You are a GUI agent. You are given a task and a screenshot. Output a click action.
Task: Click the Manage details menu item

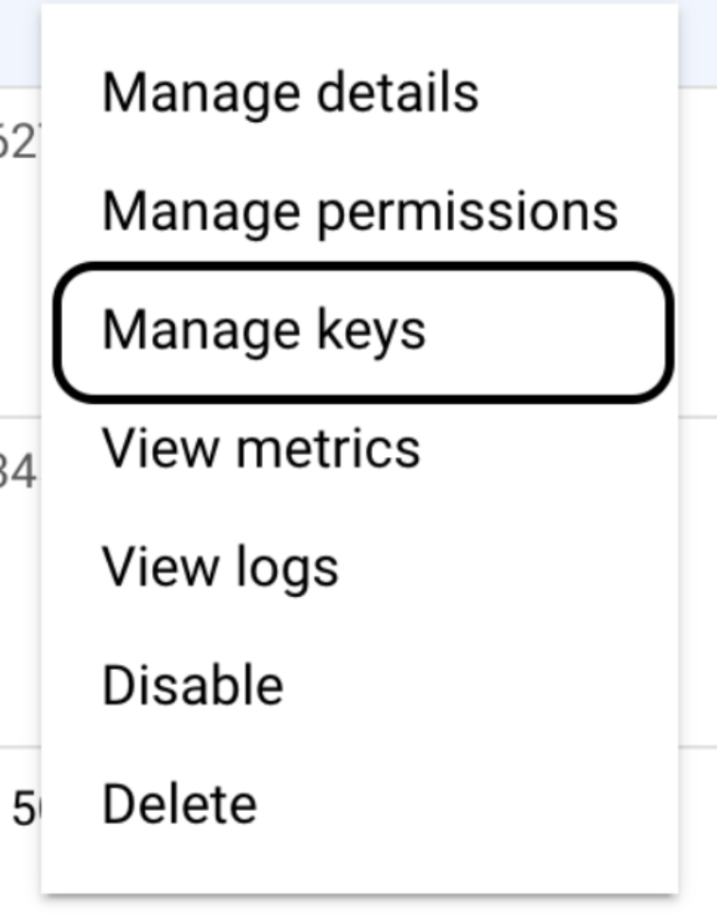click(289, 93)
